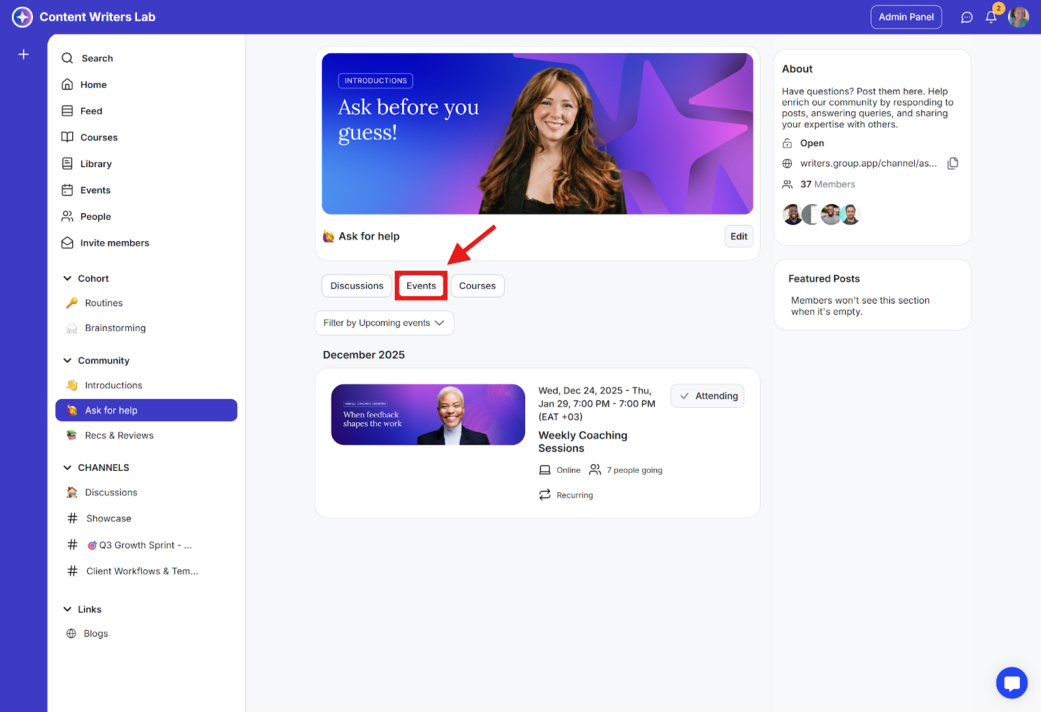Switch to the Courses tab
1041x712 pixels.
coord(477,286)
